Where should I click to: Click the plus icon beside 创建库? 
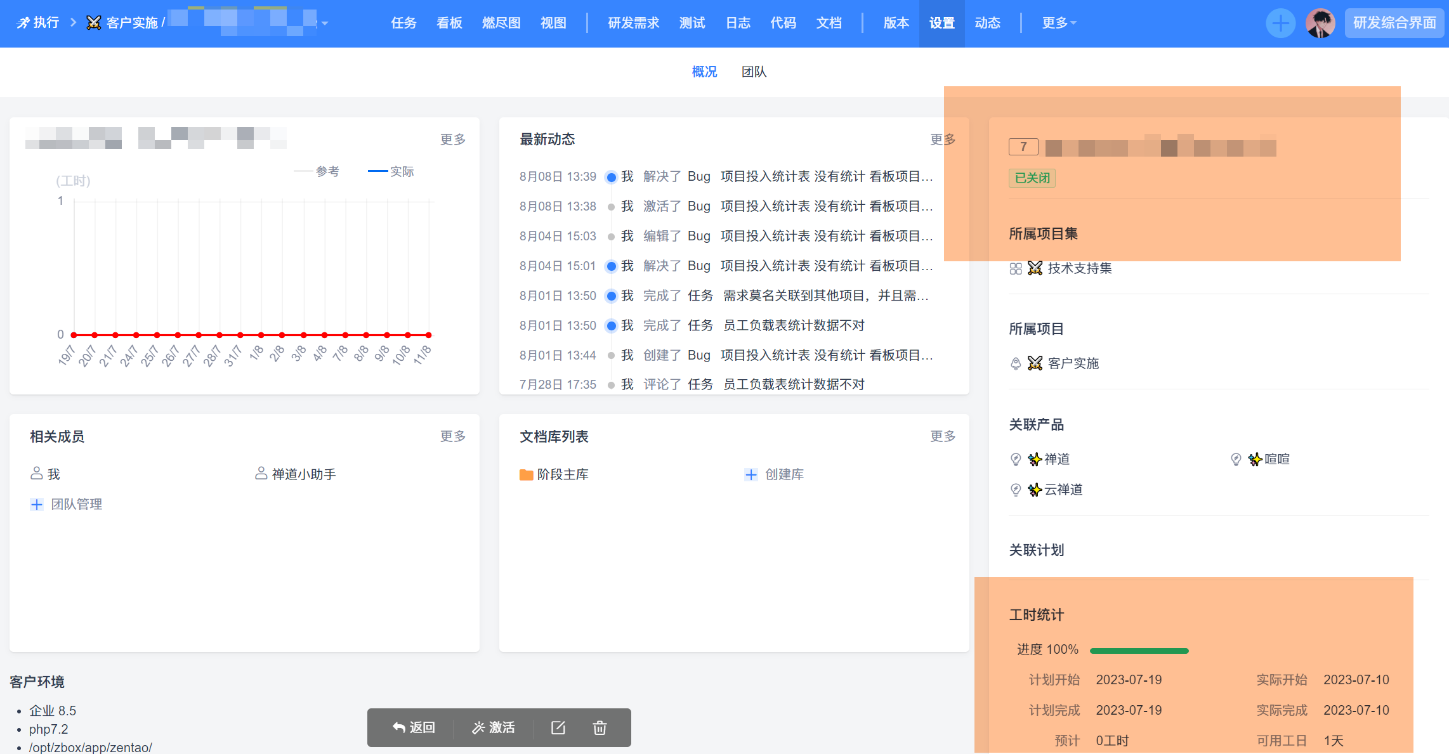pos(751,474)
